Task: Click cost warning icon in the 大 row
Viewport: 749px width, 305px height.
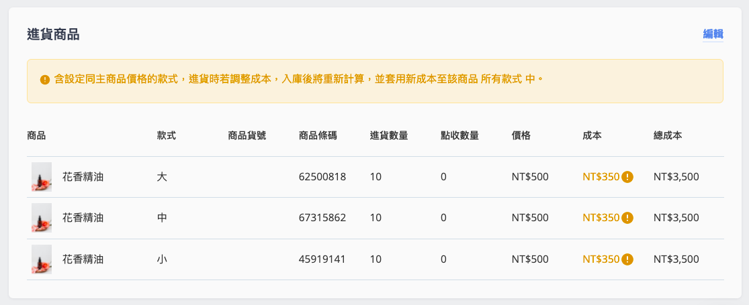Action: [x=627, y=177]
